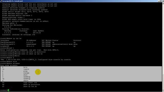This screenshot has height=92, width=164.
Task: Click the 'router1#conf t' command line
Action: 7,48
